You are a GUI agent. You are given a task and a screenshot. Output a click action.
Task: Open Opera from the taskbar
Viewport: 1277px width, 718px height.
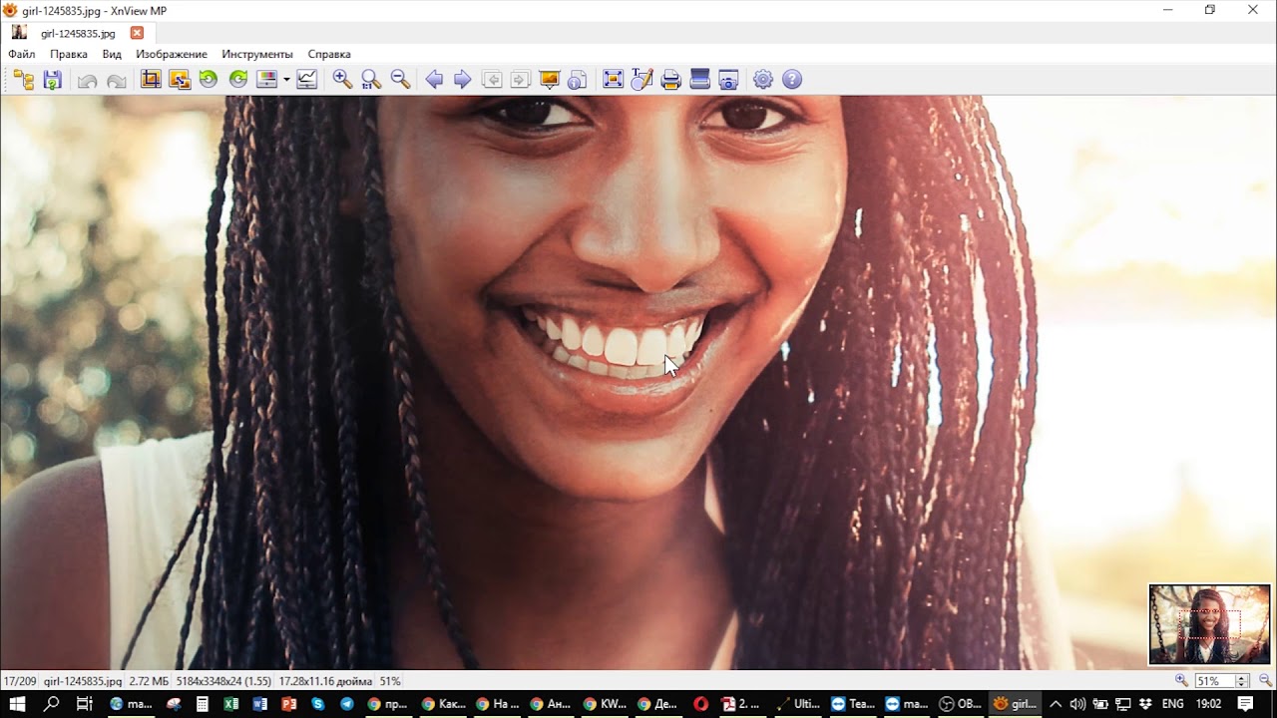(x=700, y=703)
